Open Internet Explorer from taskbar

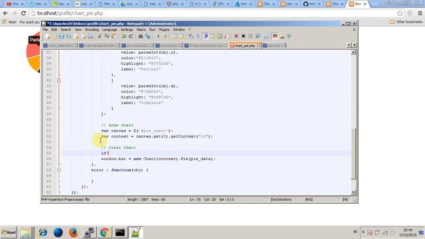point(42,232)
